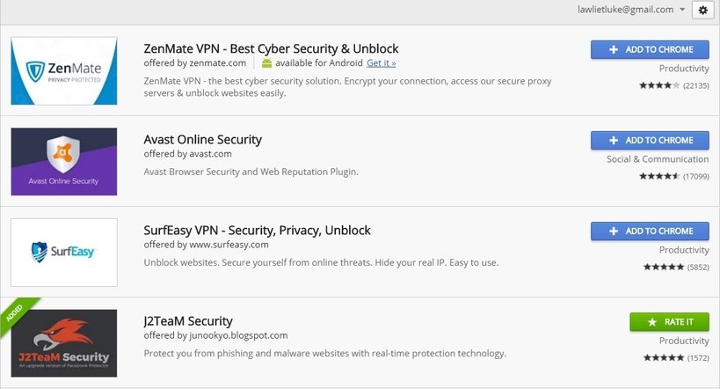720x389 pixels.
Task: Open the Get it Android link
Action: tap(381, 63)
